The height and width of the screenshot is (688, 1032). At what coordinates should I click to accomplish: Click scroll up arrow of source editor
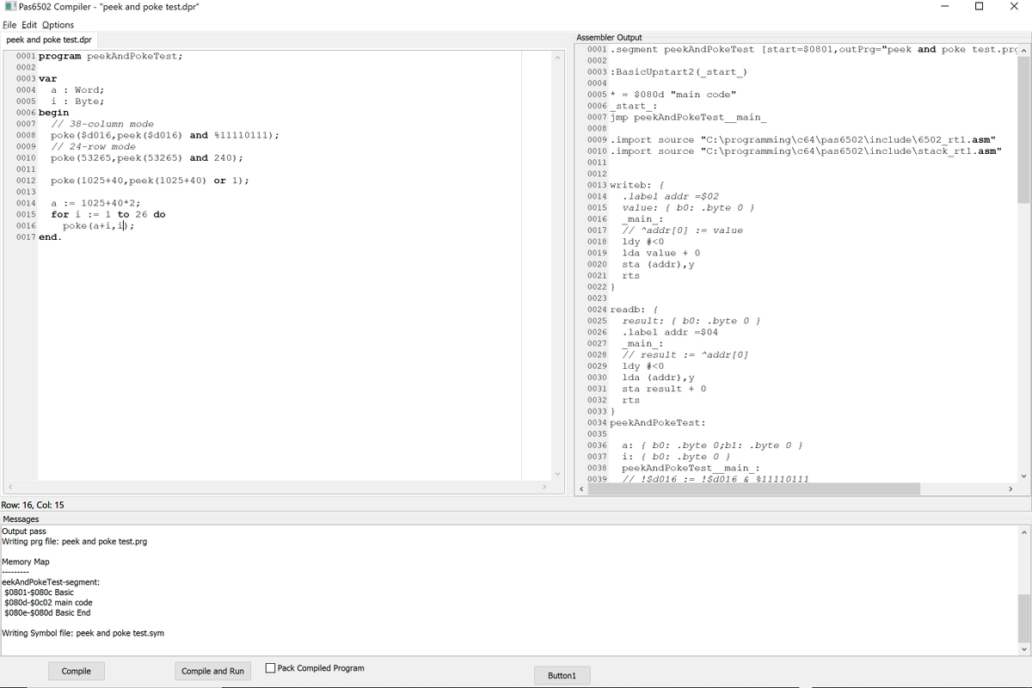coord(556,58)
